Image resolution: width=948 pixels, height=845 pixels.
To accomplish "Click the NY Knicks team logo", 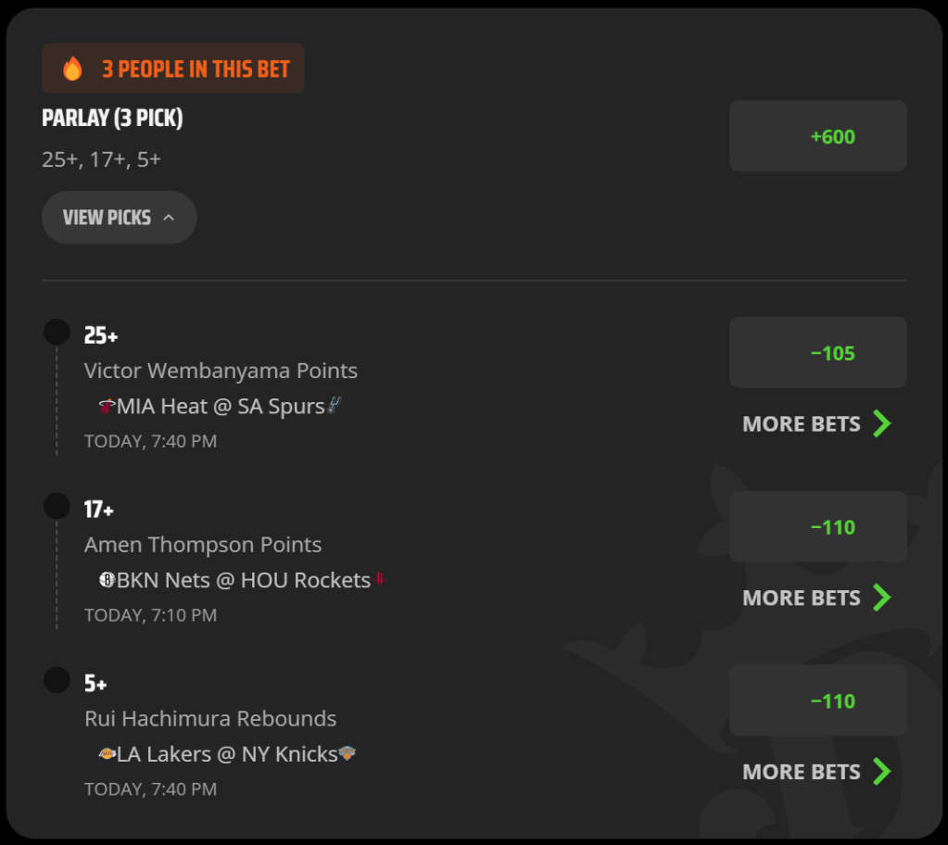I will [x=347, y=753].
